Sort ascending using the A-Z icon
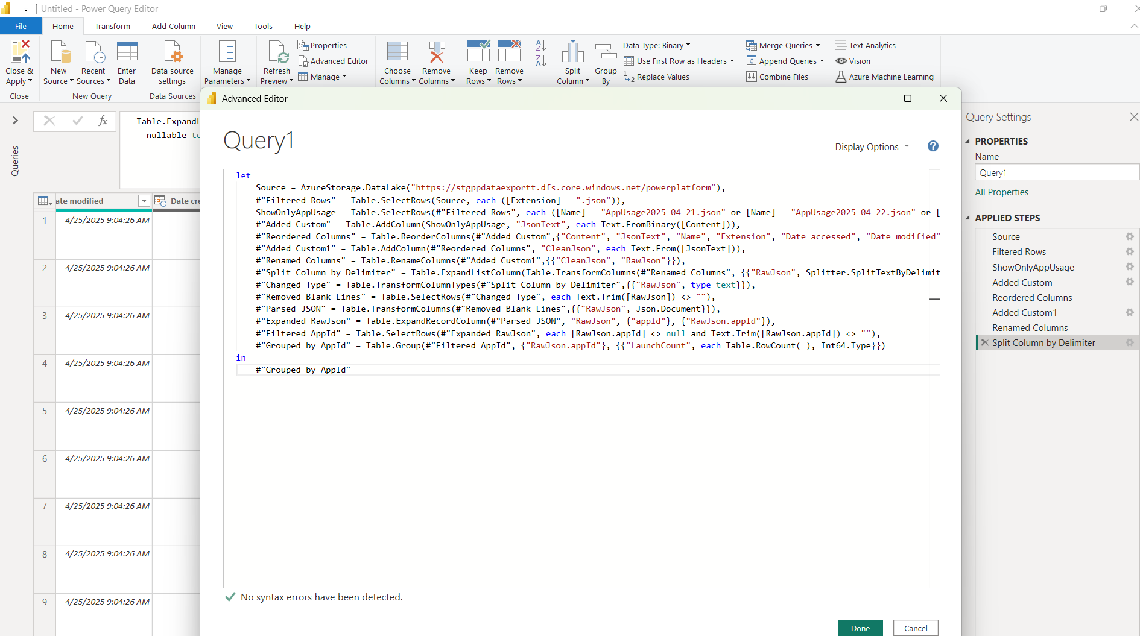This screenshot has width=1140, height=636. 541,45
